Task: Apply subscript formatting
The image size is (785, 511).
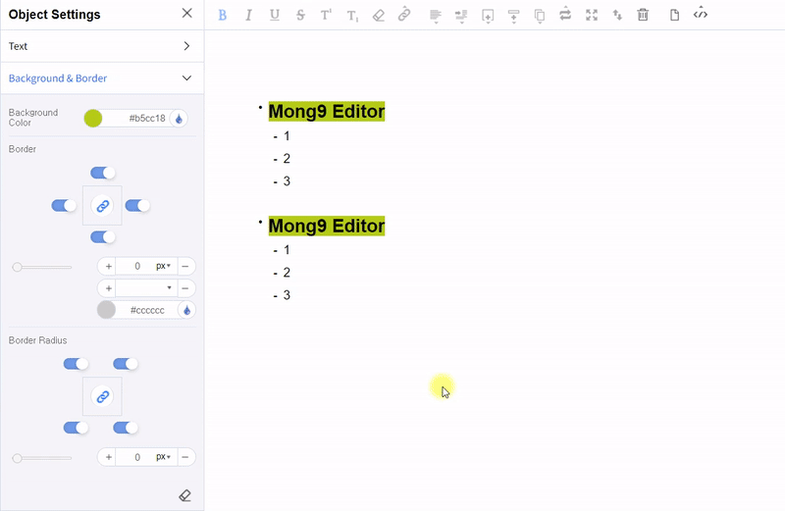Action: pos(352,16)
